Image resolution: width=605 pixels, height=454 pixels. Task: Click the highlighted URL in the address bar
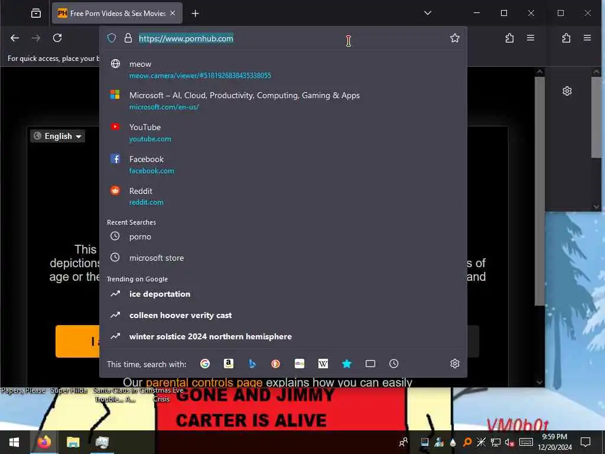pos(186,38)
